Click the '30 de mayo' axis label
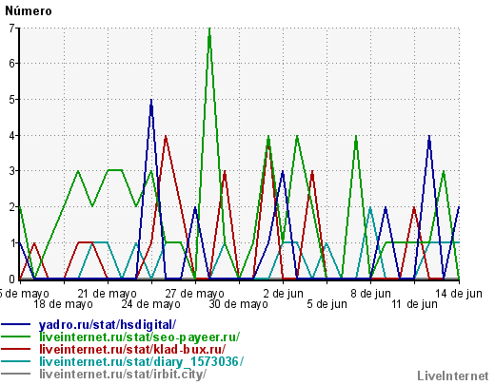495x385 pixels. [x=238, y=304]
